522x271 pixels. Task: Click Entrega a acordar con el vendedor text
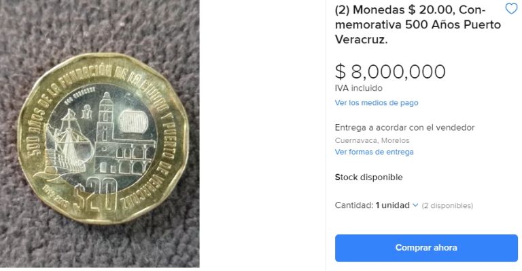click(x=404, y=127)
